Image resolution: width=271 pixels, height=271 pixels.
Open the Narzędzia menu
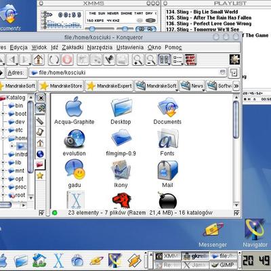(x=100, y=47)
